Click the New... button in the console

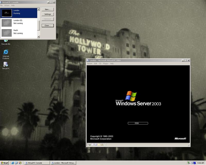point(48,9)
